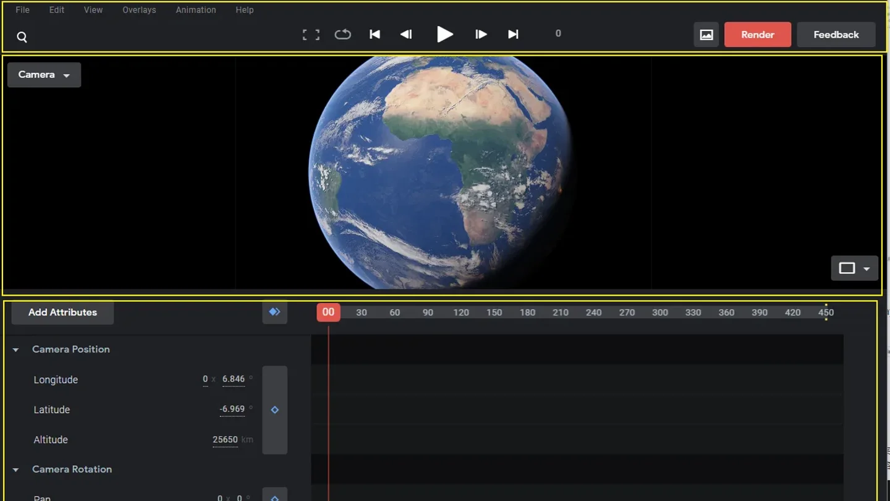Click the keyframe navigation icon beside Add Attributes
This screenshot has height=501, width=890.
274,312
